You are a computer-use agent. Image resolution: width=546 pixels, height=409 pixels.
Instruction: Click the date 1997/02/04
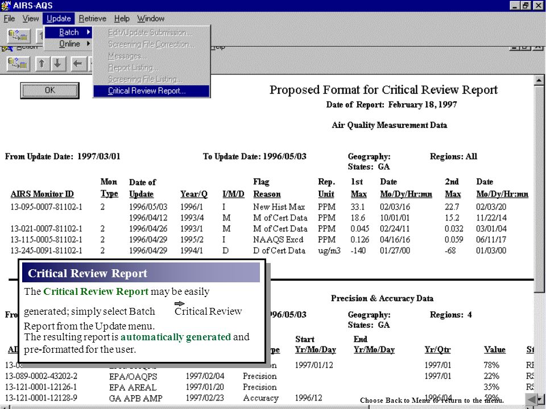(205, 376)
